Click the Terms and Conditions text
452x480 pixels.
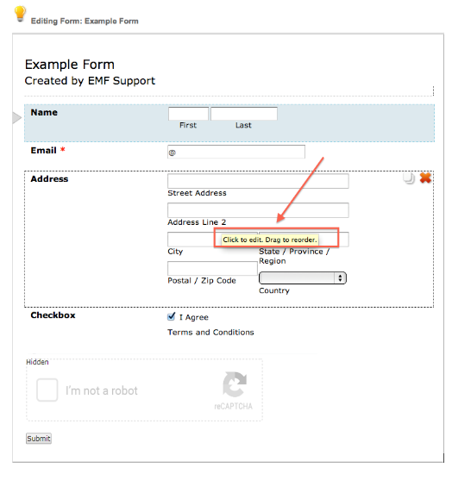pyautogui.click(x=210, y=332)
